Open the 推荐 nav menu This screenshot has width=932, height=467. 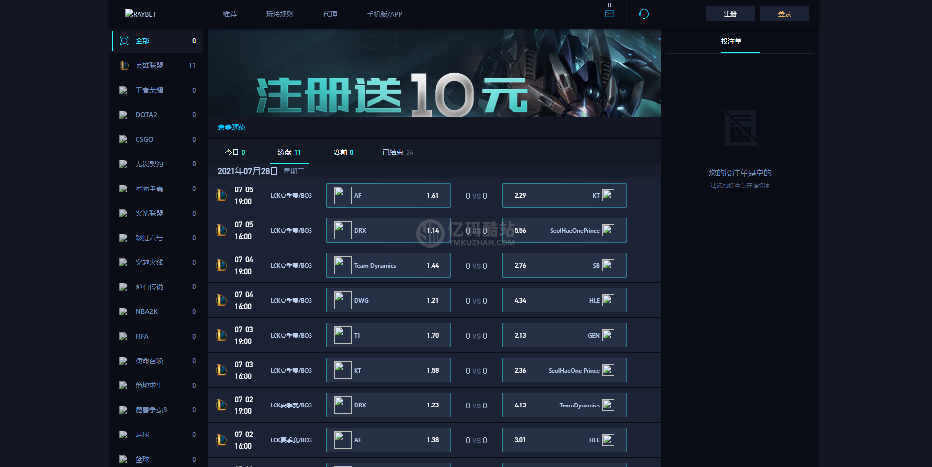pyautogui.click(x=230, y=14)
